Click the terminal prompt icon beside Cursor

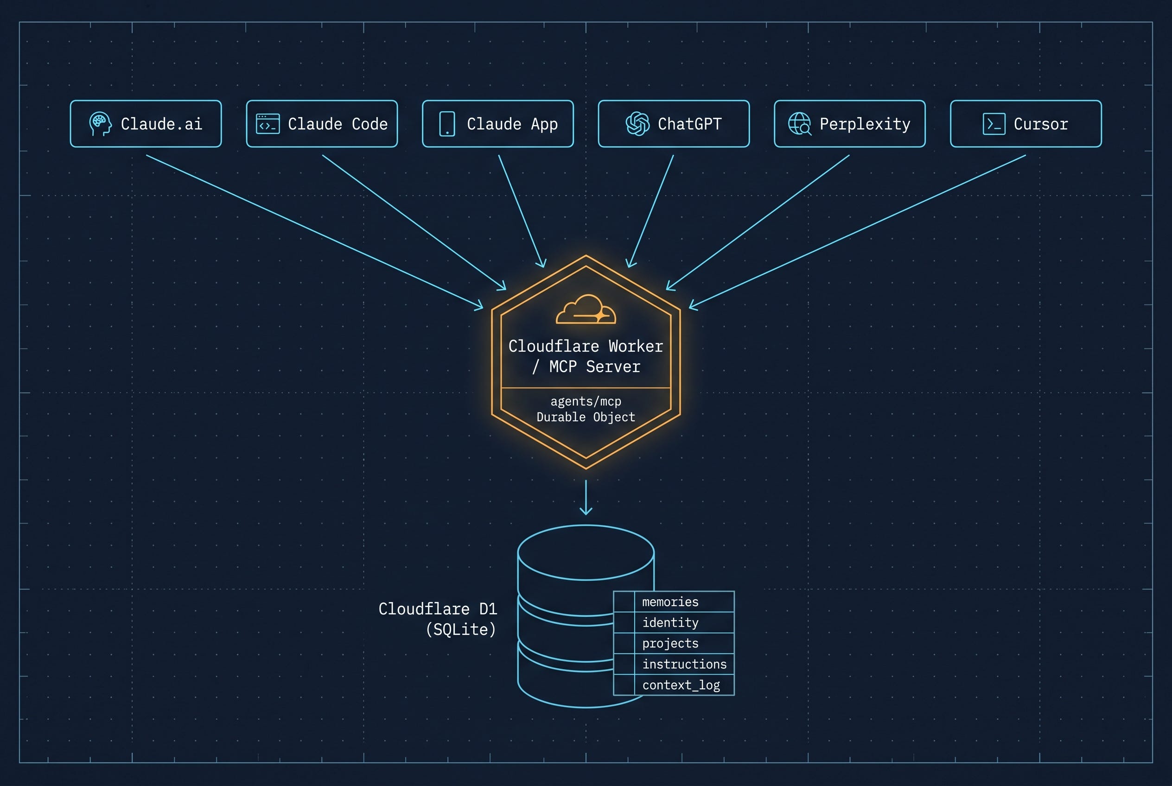[x=994, y=124]
